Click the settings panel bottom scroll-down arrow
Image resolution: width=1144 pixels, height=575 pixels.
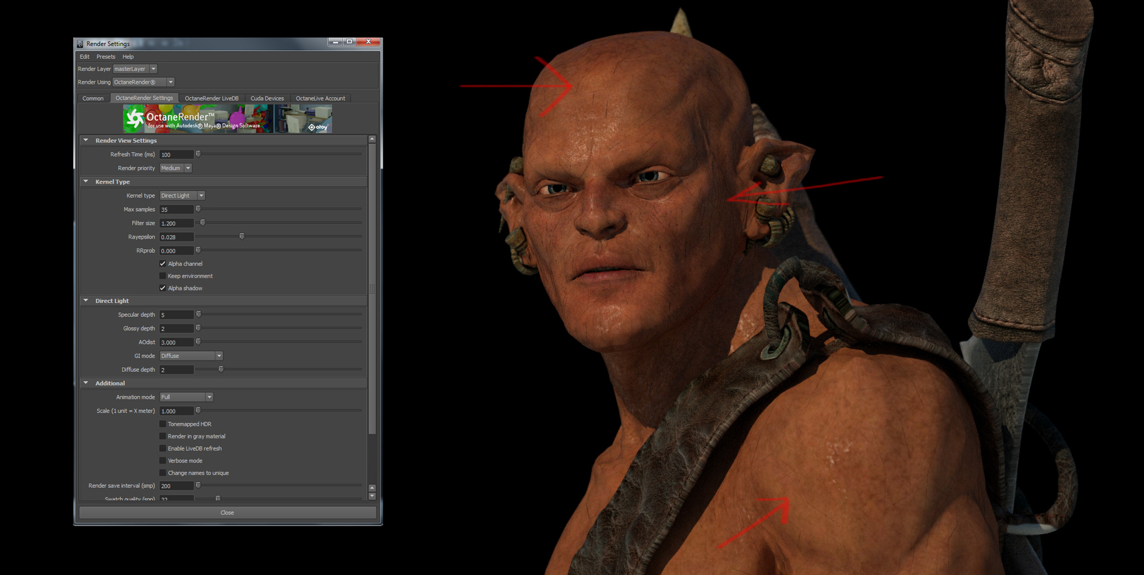[372, 497]
